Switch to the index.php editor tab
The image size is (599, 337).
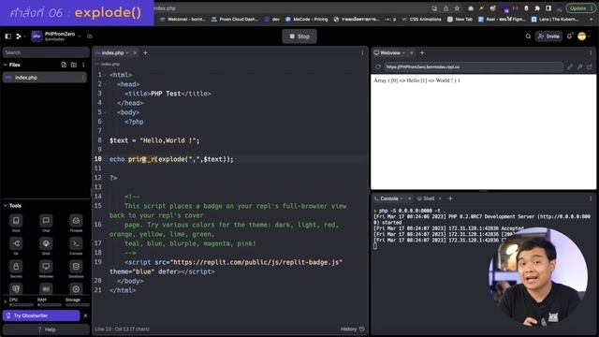pyautogui.click(x=112, y=52)
